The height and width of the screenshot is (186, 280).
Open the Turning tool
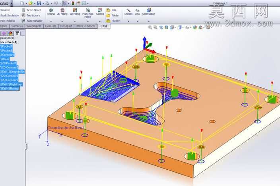(100, 12)
